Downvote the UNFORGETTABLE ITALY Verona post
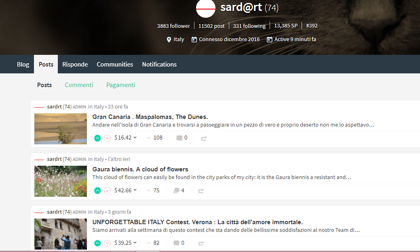Screen dimensions: 420x252 (108, 243)
